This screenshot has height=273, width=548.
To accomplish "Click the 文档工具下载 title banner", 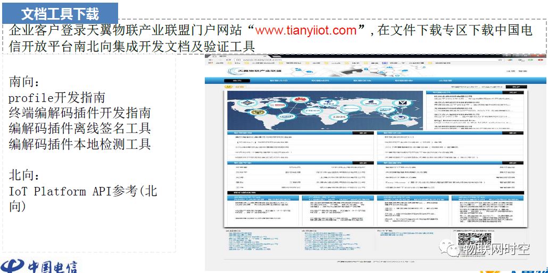I will 60,14.
